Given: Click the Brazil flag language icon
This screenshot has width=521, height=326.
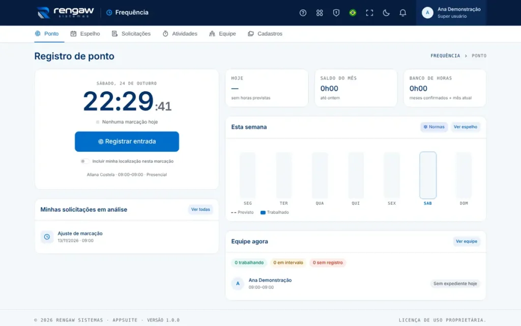Looking at the screenshot, I should [353, 13].
